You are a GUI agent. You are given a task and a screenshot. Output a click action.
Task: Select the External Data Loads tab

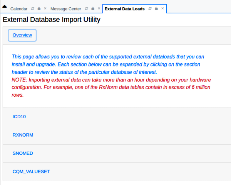tap(125, 9)
